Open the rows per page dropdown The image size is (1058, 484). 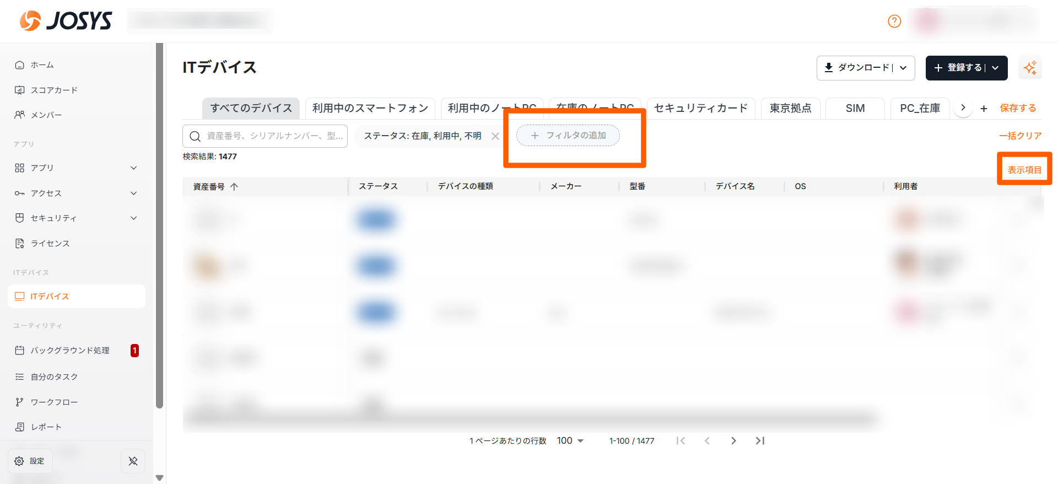point(570,440)
